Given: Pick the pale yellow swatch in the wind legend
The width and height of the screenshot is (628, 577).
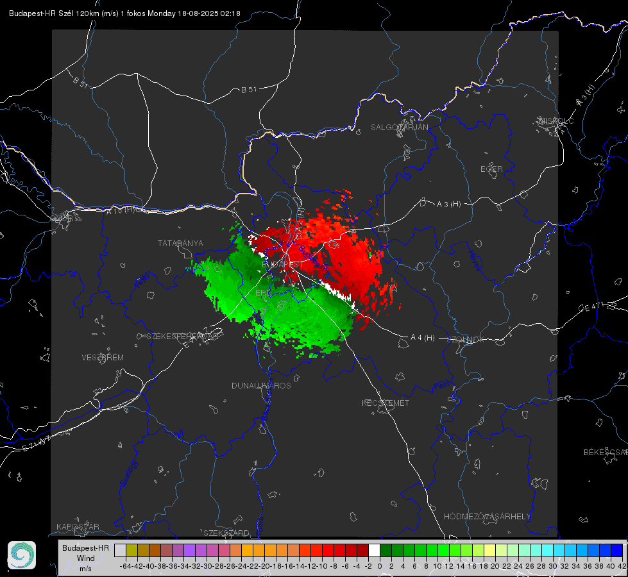Looking at the screenshot, I should (490, 550).
